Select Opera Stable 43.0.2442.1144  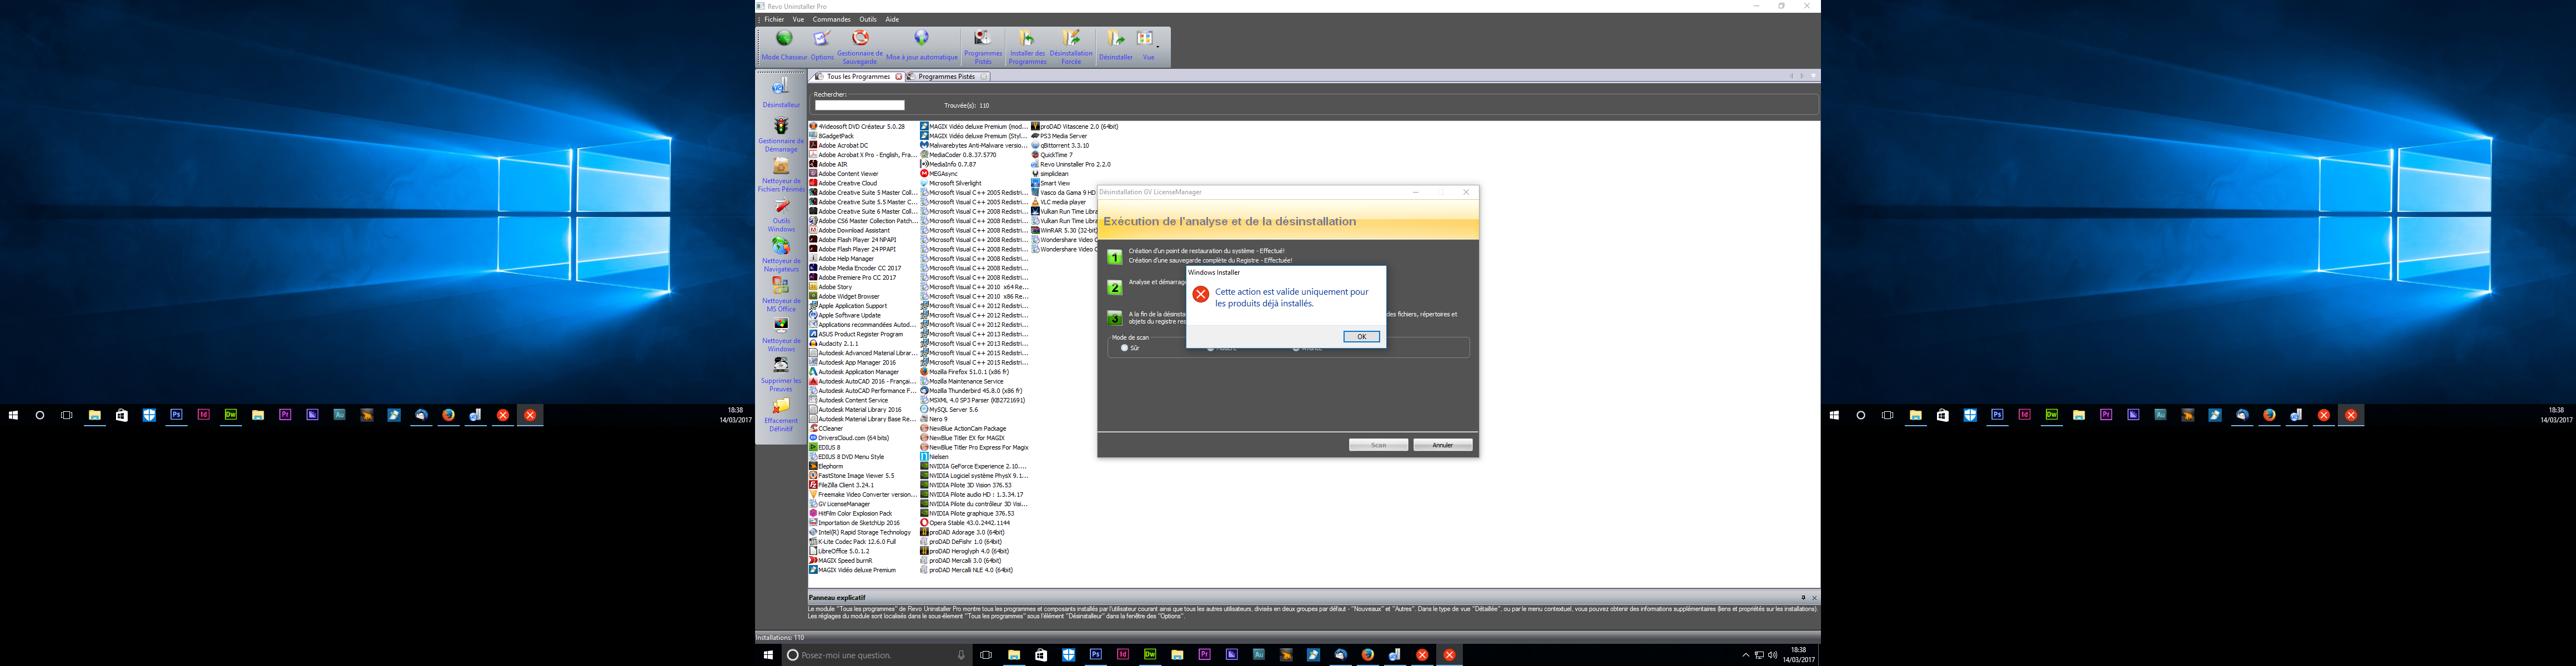click(965, 523)
